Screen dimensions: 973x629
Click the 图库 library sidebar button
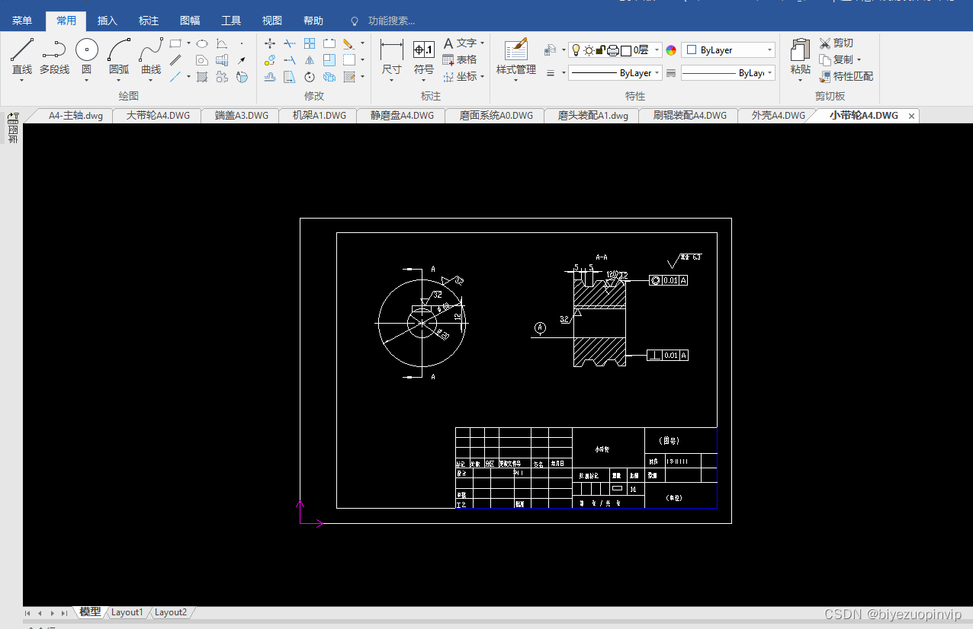coord(13,129)
